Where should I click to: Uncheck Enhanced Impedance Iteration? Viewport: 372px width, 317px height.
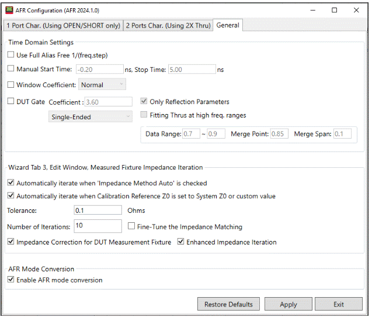(180, 242)
